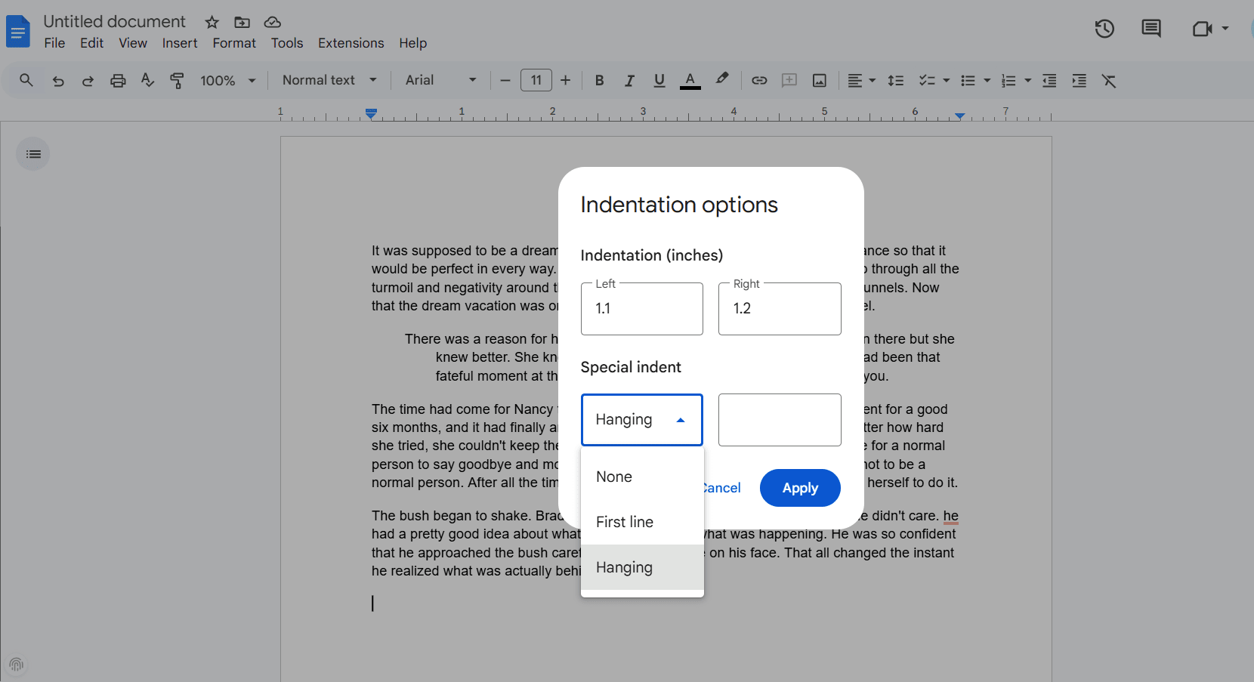Viewport: 1254px width, 682px height.
Task: Open the Help menu
Action: coord(413,43)
